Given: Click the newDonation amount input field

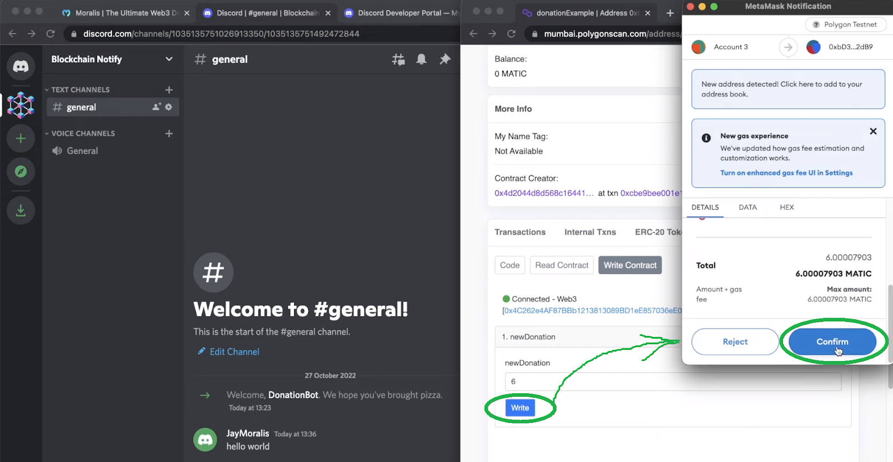Looking at the screenshot, I should [673, 382].
